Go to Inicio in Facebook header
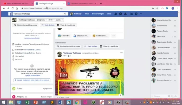182x105 pixels. (87, 14)
